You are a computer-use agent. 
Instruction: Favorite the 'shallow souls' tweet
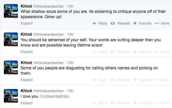pyautogui.click(x=142, y=23)
